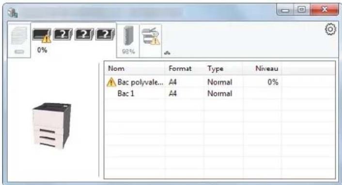Select the fourth unknown toner cartridge icon

(105, 34)
